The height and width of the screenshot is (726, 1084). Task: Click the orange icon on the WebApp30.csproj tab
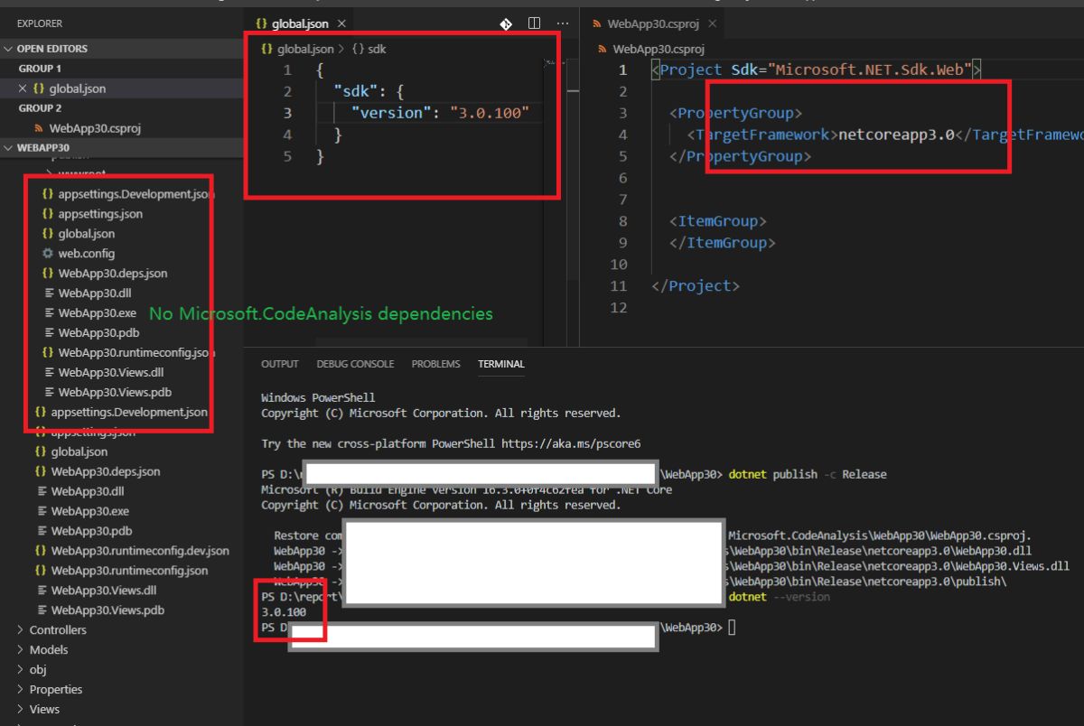click(x=596, y=23)
